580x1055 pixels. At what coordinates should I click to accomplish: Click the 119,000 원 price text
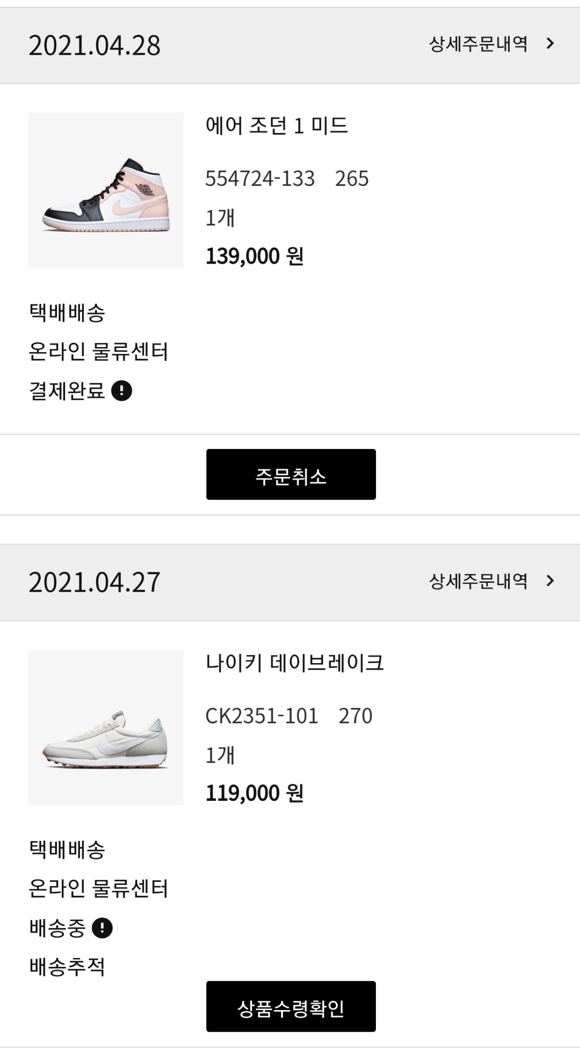coord(255,793)
